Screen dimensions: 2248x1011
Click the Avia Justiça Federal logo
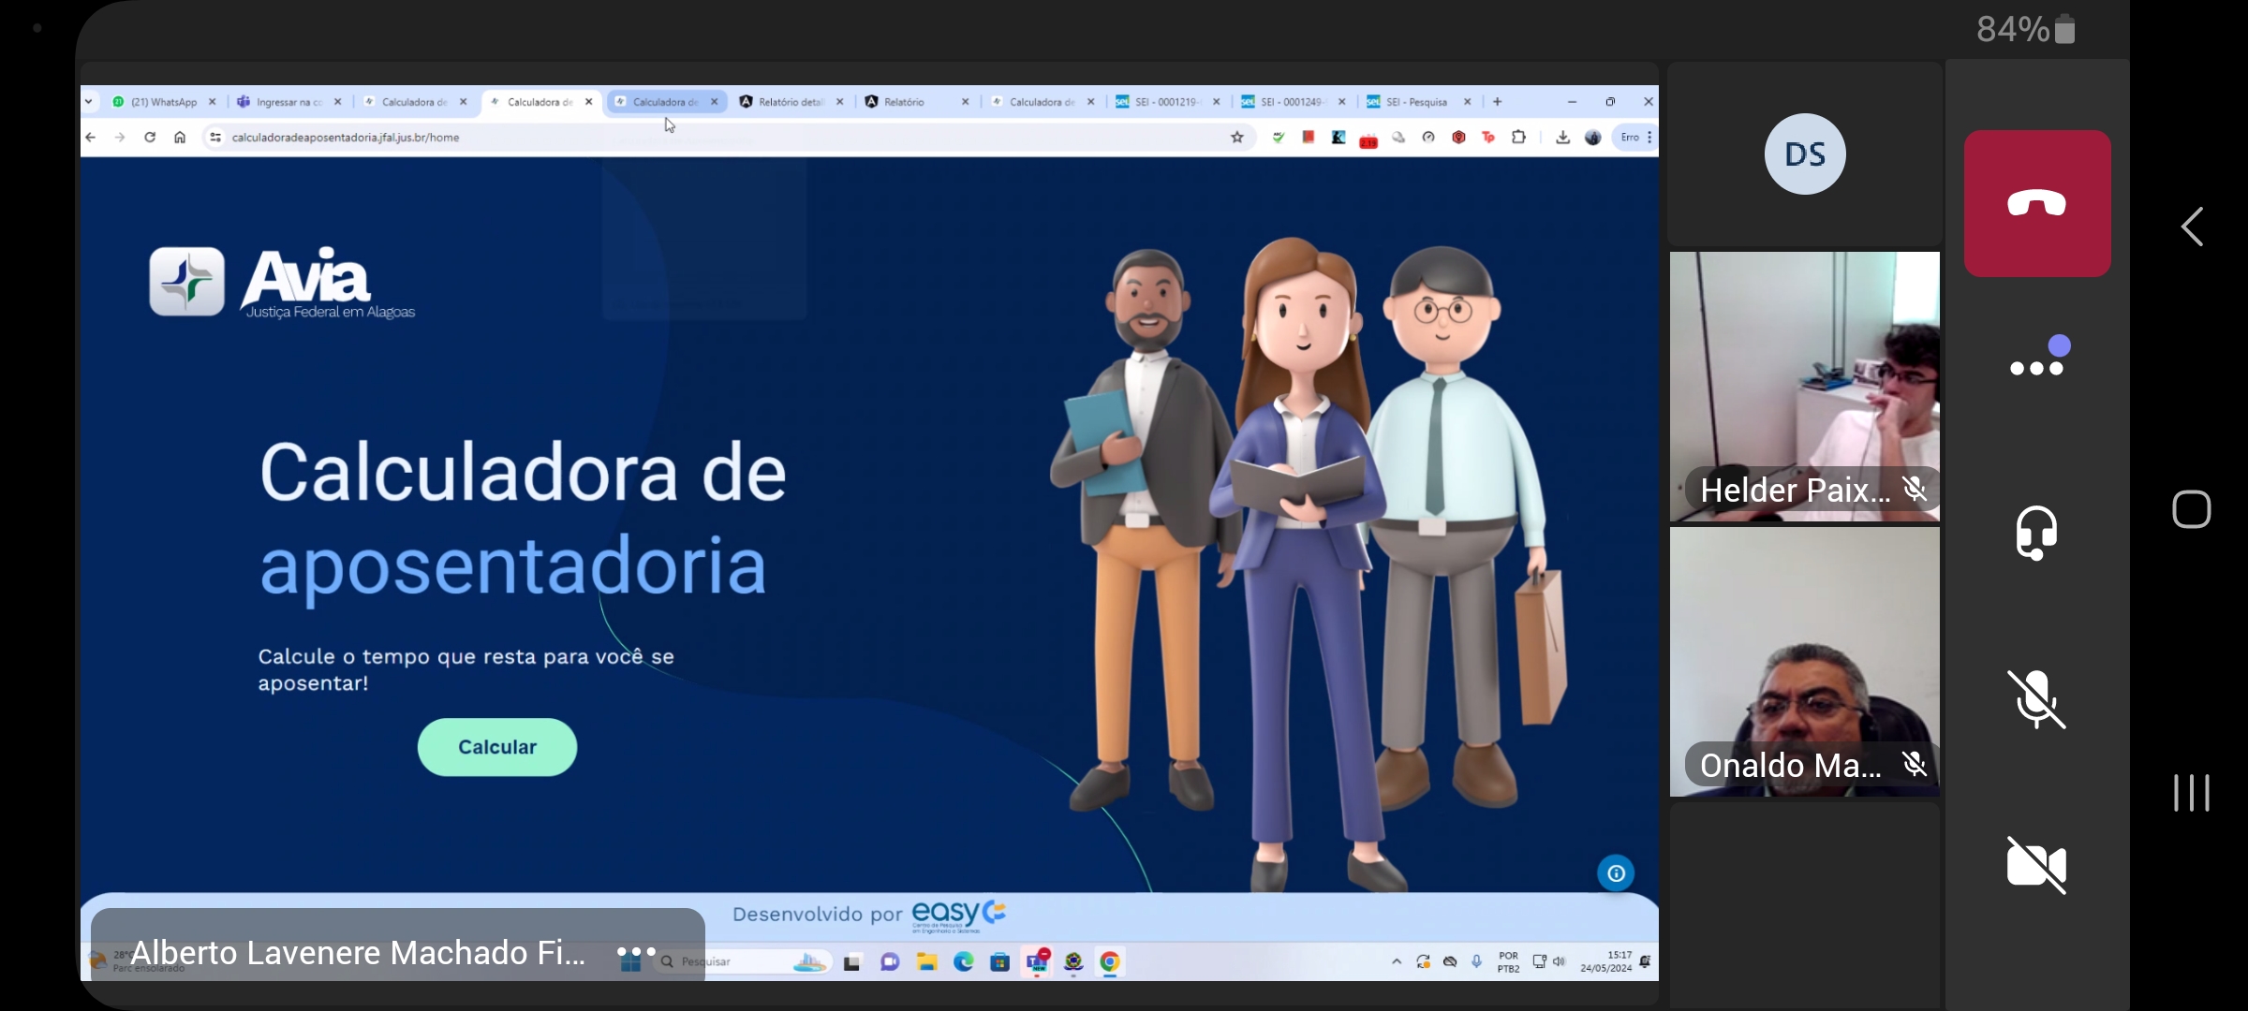click(x=282, y=283)
